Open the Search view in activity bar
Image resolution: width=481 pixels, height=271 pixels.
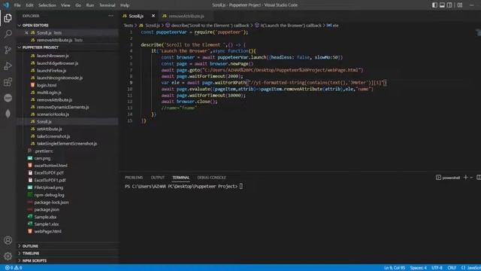click(8, 34)
